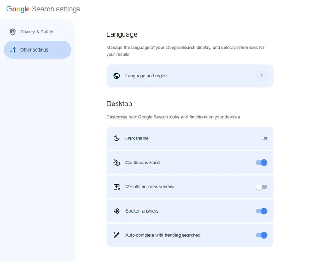Click the Auto-complete magic wand icon
317x262 pixels.
tap(116, 235)
